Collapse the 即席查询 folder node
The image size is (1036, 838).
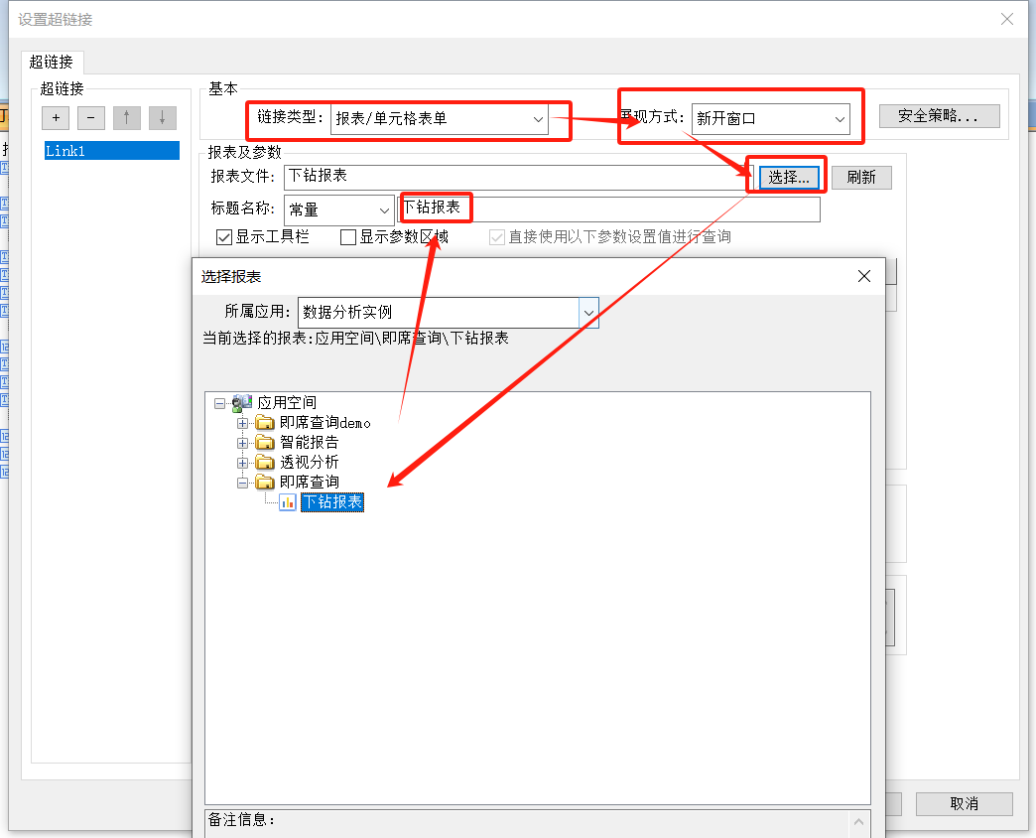pos(243,483)
